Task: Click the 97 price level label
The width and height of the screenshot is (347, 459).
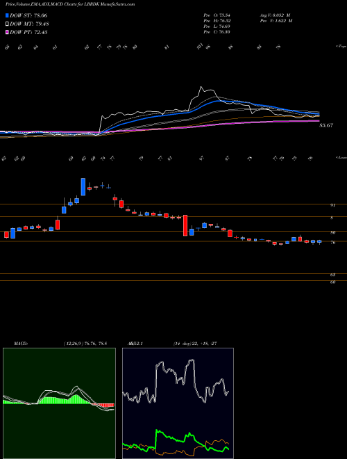Action: click(x=332, y=205)
